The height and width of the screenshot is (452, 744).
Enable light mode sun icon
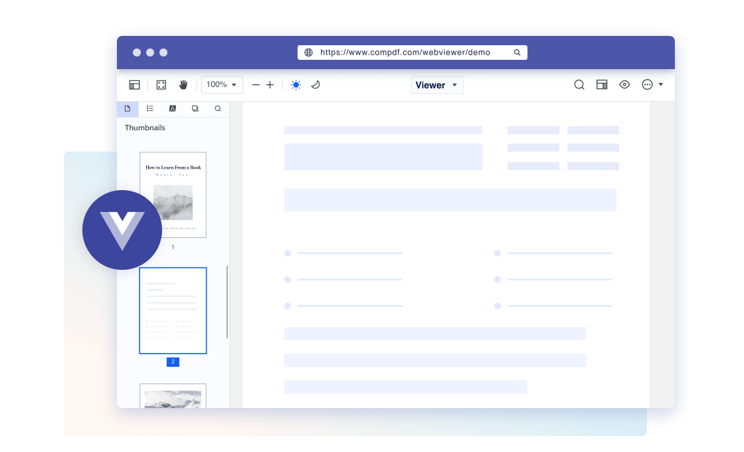(x=296, y=85)
